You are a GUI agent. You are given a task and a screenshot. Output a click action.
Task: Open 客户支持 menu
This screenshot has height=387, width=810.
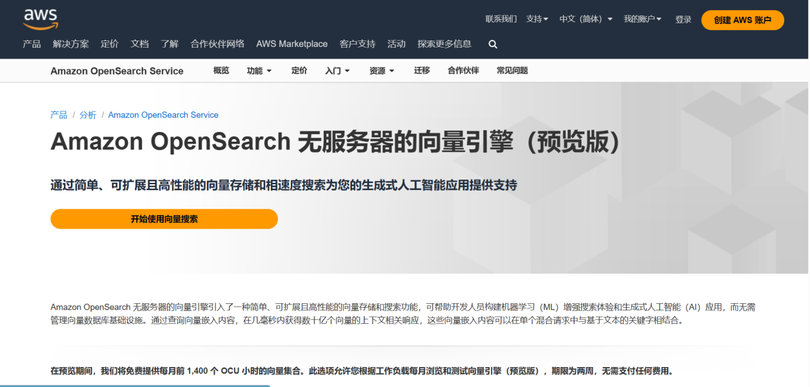tap(357, 44)
